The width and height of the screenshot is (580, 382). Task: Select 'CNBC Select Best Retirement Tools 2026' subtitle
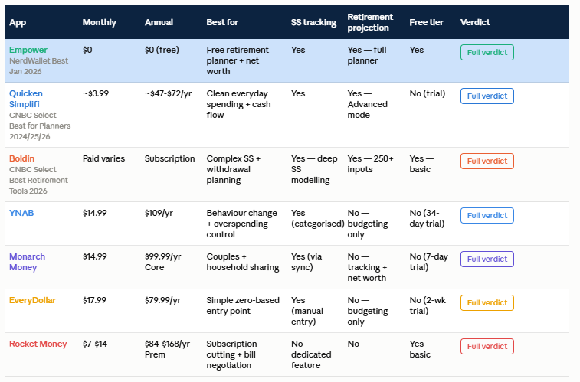(38, 181)
